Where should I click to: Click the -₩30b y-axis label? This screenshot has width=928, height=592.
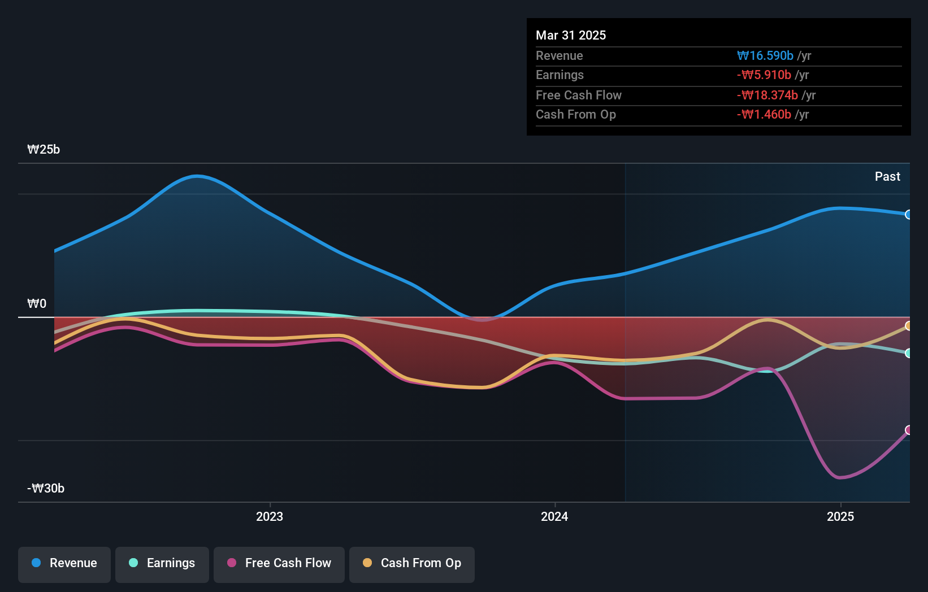pyautogui.click(x=46, y=489)
